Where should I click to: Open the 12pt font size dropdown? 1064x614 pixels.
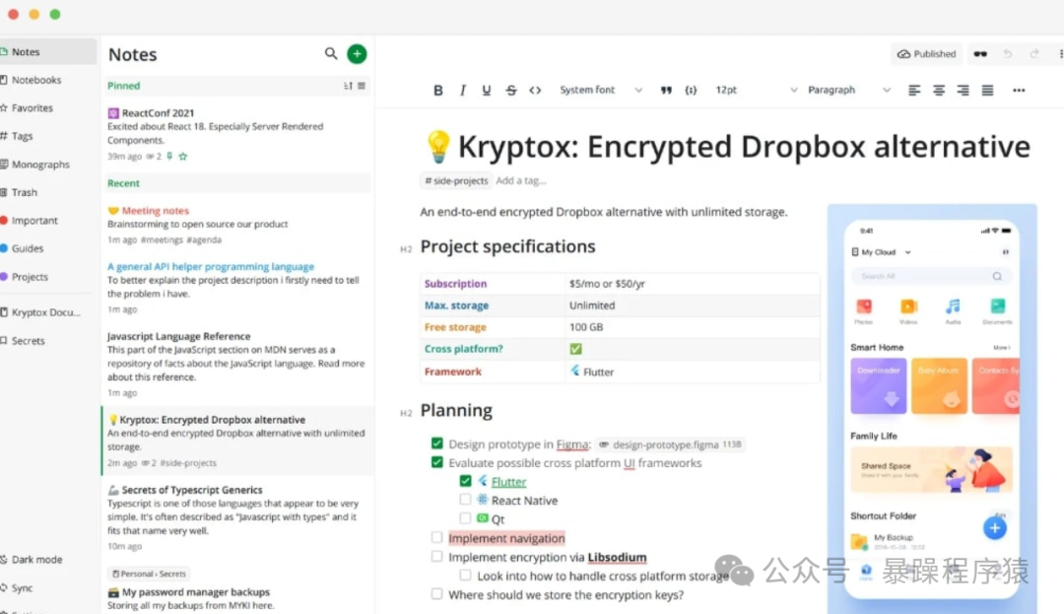(x=756, y=91)
